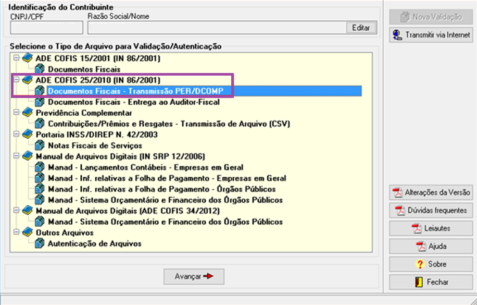Click the CNPJ/CPF input field

(46, 28)
